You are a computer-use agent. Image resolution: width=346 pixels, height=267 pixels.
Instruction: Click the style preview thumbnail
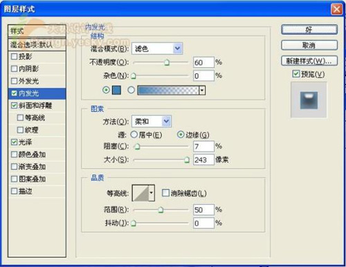[x=309, y=100]
